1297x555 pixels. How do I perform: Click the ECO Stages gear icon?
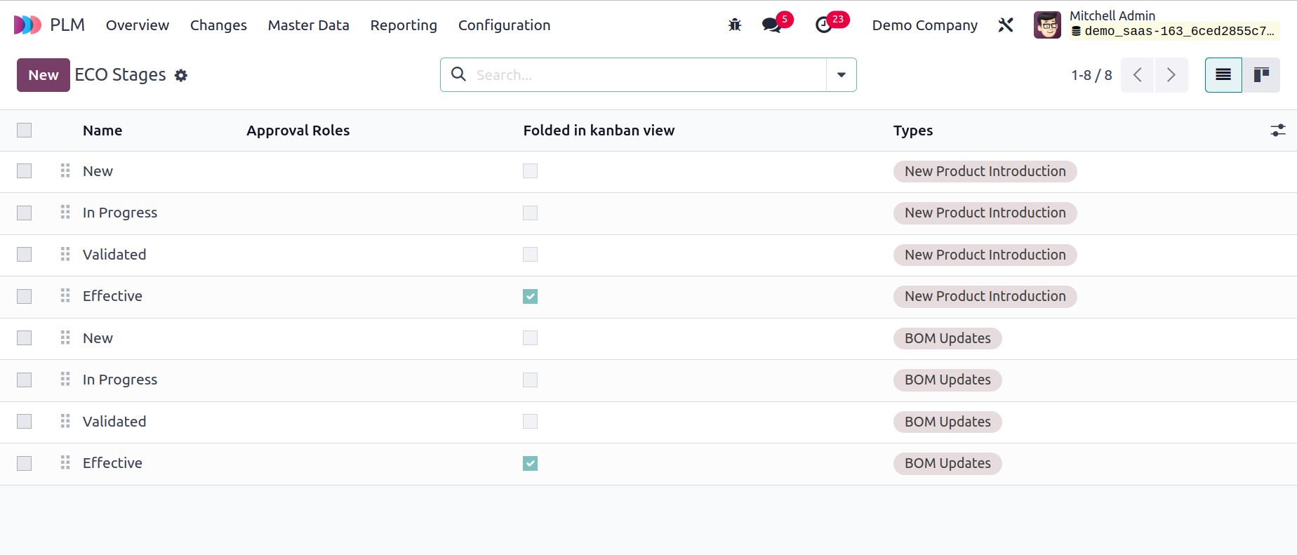tap(181, 75)
